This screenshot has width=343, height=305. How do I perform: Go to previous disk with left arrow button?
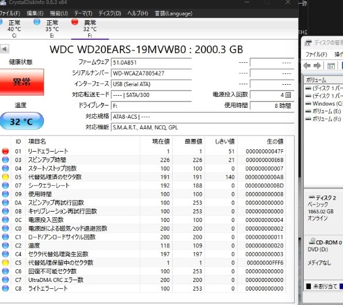pos(5,49)
